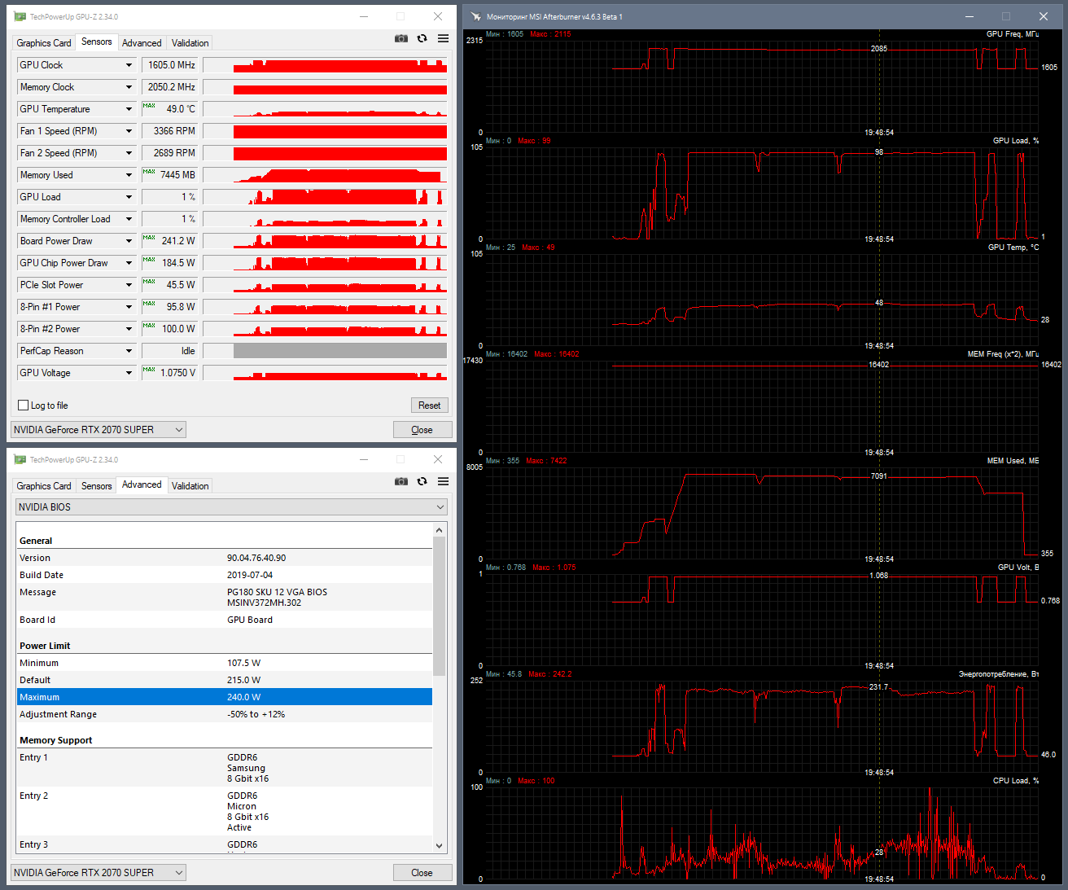
Task: Expand the Fan 2 Speed (RPM) dropdown
Action: pos(129,153)
